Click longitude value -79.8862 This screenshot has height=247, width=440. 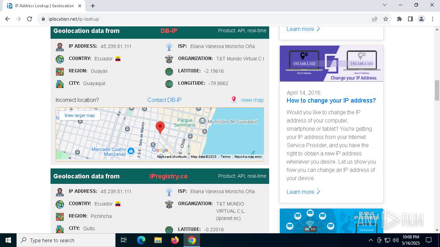(218, 83)
